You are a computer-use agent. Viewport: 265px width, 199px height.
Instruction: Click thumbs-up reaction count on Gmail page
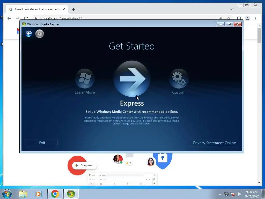[129, 163]
